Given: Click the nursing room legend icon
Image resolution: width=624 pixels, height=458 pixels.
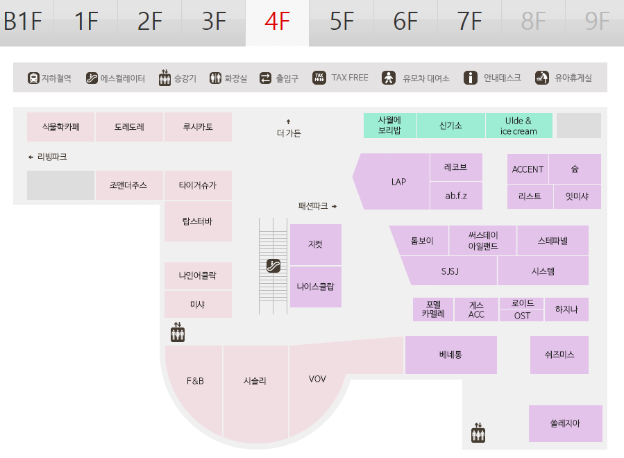Looking at the screenshot, I should [x=541, y=78].
